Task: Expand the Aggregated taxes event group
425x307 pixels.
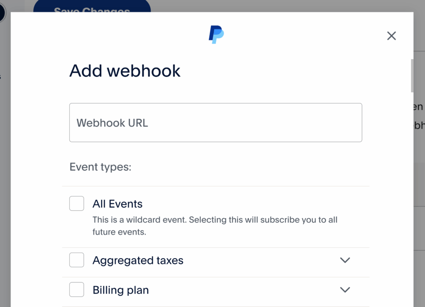Action: click(x=345, y=260)
